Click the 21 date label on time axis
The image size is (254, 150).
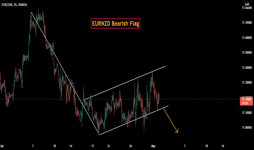109,146
